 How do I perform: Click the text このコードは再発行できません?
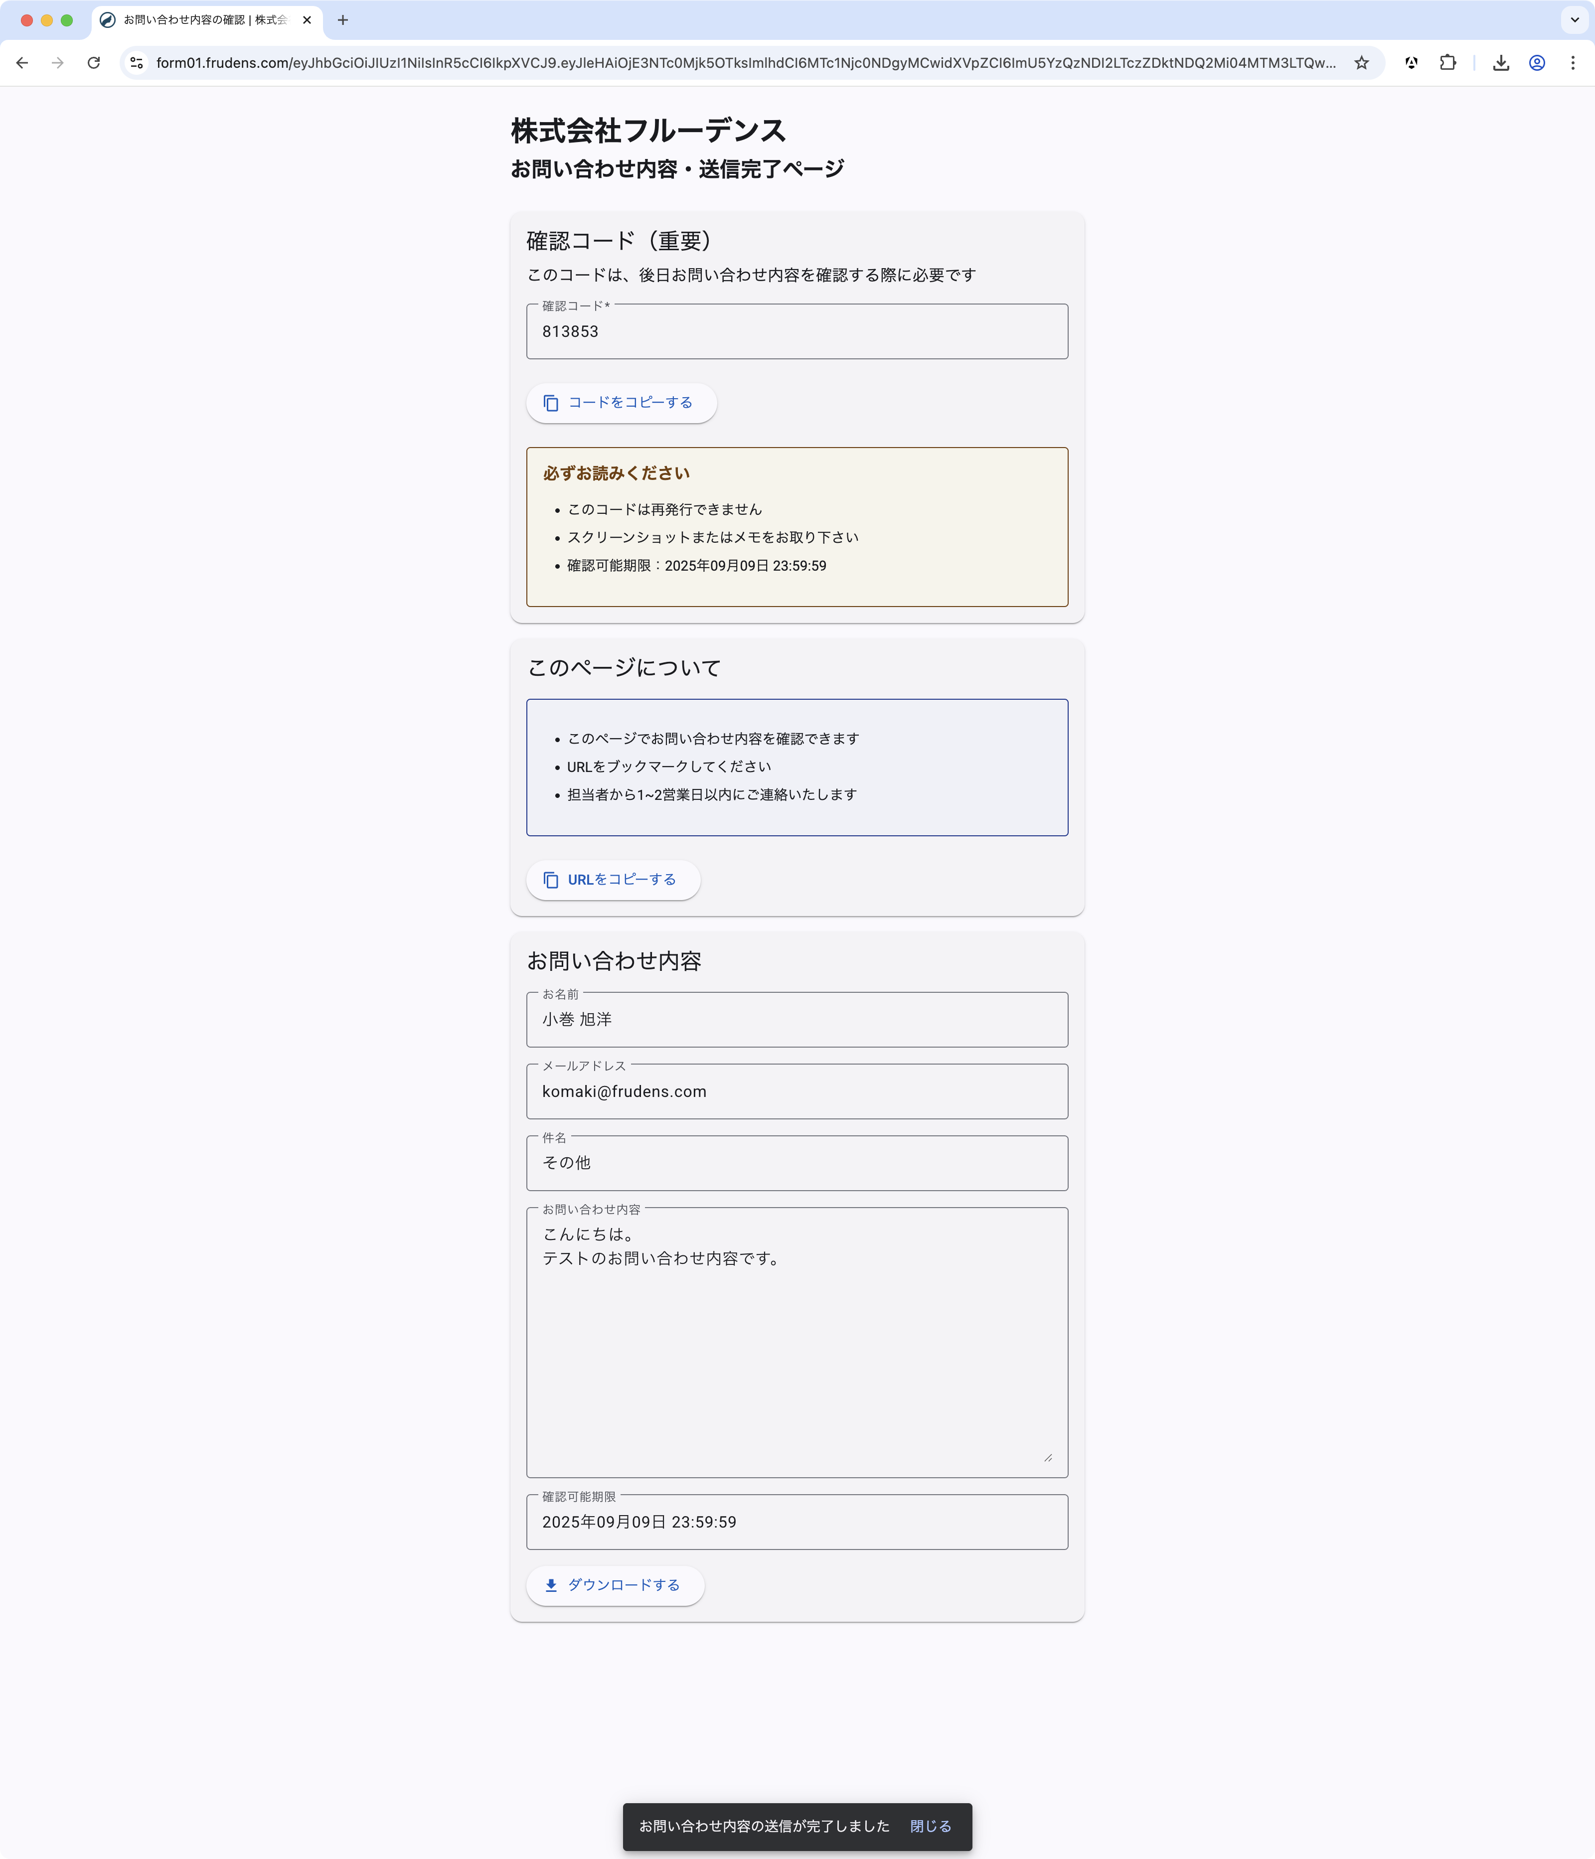pos(665,510)
